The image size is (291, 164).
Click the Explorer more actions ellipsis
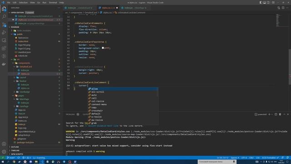pyautogui.click(x=59, y=8)
